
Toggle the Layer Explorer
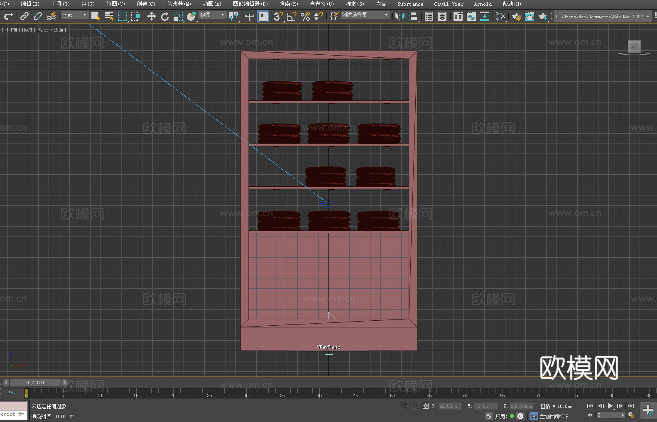click(442, 16)
